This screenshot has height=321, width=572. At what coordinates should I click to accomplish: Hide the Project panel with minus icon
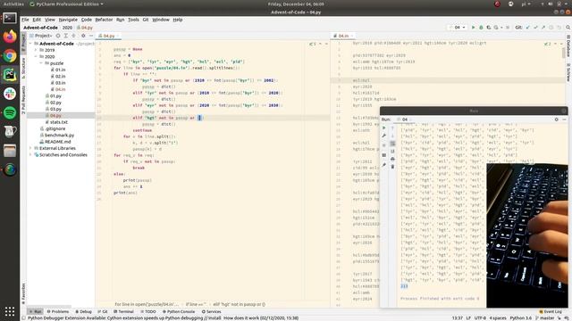pyautogui.click(x=91, y=36)
